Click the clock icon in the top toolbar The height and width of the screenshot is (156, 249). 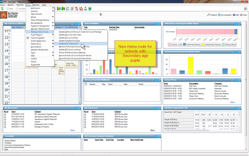pyautogui.click(x=81, y=9)
